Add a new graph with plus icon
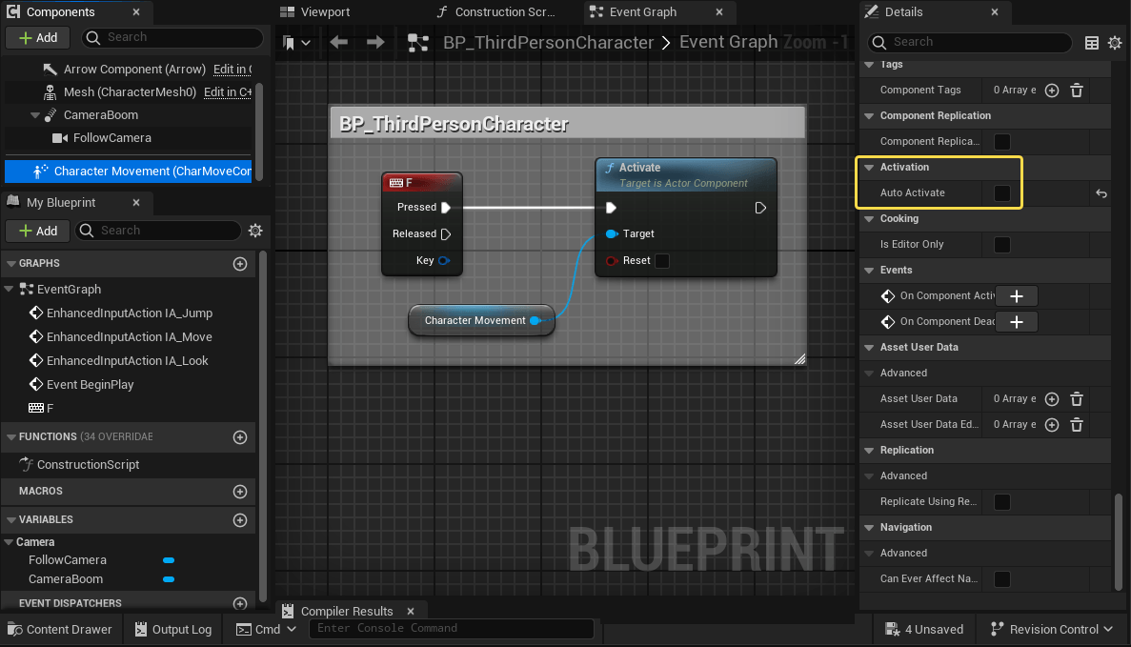 [x=240, y=264]
